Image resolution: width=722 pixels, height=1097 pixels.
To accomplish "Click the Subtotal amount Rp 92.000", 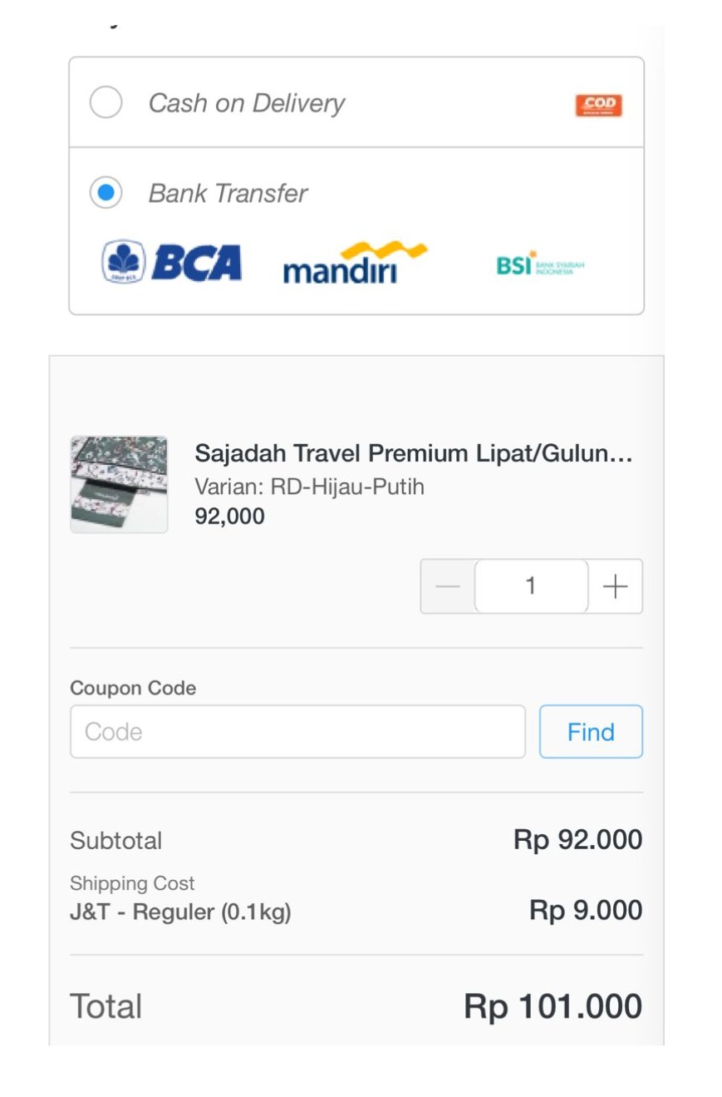I will 577,840.
